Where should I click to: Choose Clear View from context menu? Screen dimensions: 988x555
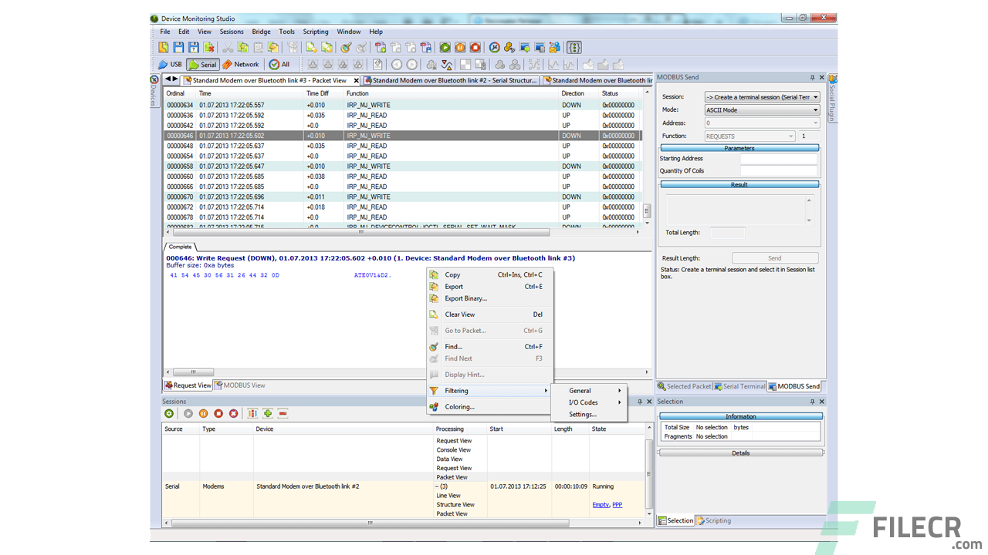pos(489,314)
